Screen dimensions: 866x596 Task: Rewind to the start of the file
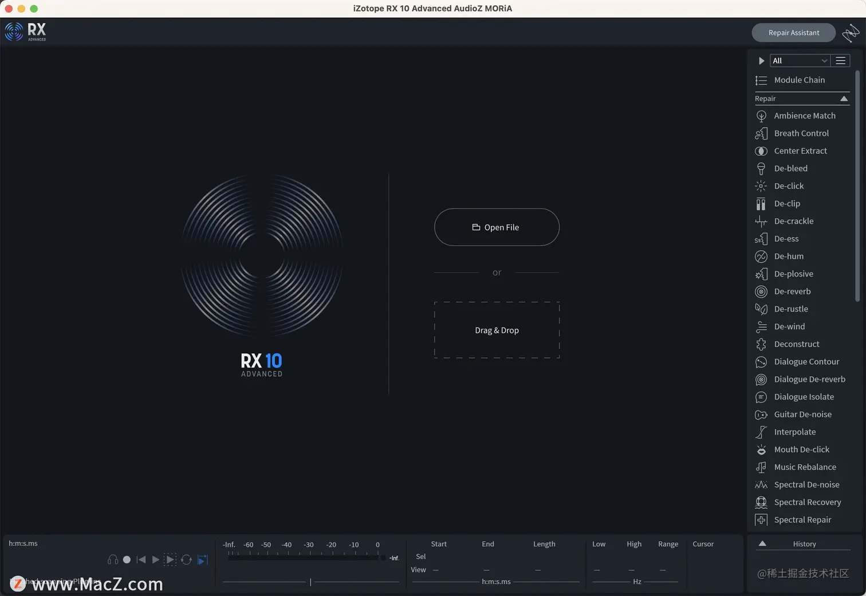point(141,560)
